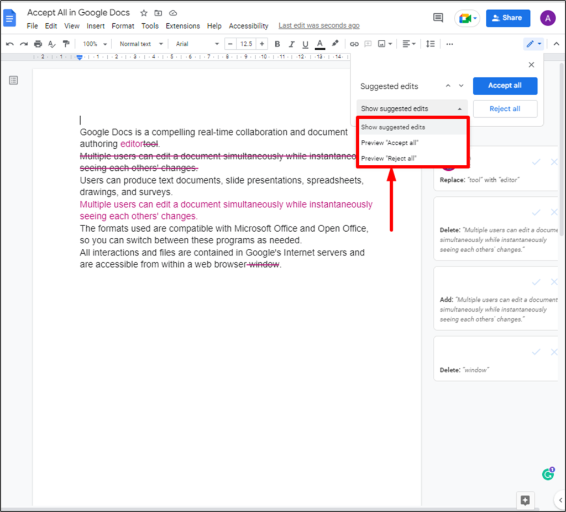Toggle bold formatting

click(277, 44)
